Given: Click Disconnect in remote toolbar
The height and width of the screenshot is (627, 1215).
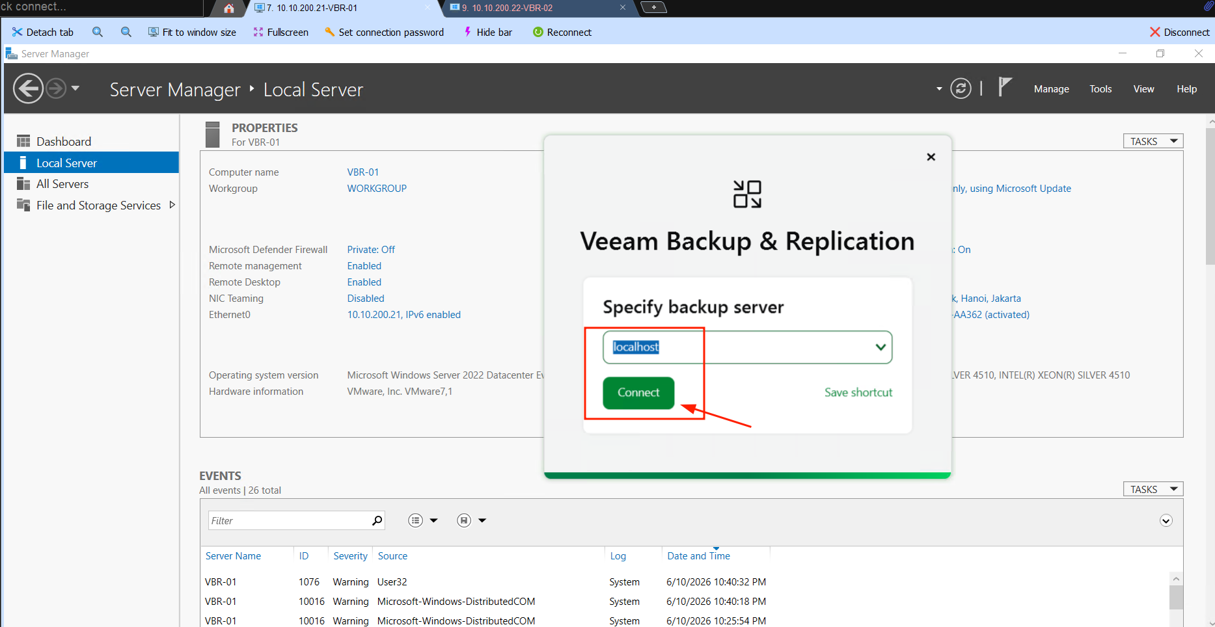Looking at the screenshot, I should (1179, 32).
